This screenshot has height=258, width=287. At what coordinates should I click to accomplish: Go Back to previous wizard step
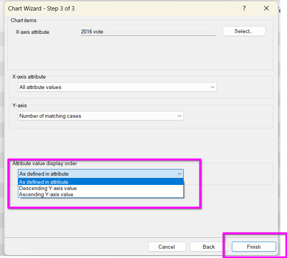209,247
